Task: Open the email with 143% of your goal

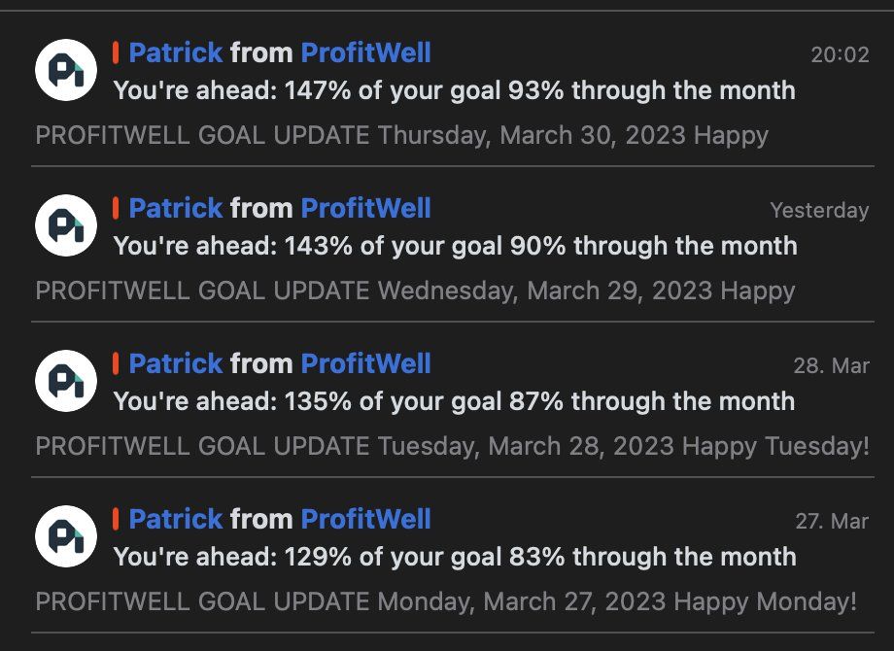Action: 455,247
